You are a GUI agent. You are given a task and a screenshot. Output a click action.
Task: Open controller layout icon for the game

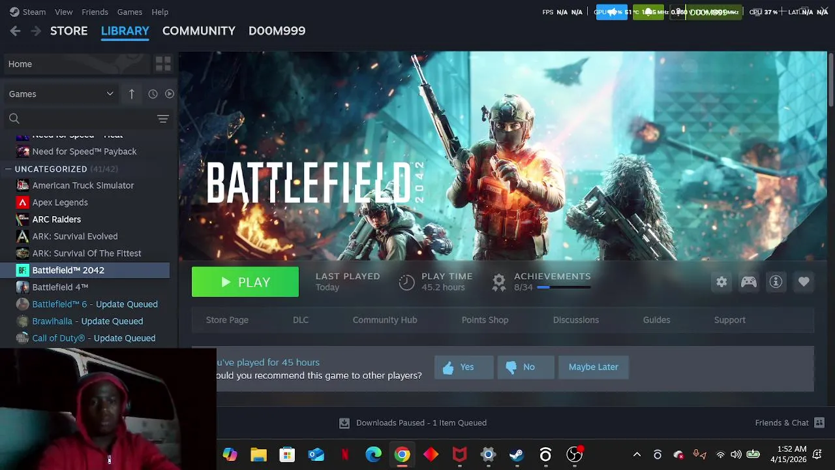coord(749,282)
